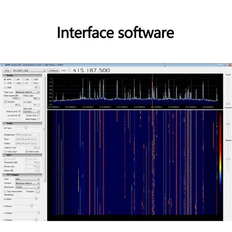Screen dimensions: 232x232
Task: Click the left panel vertical scrollbar
Action: pos(45,129)
